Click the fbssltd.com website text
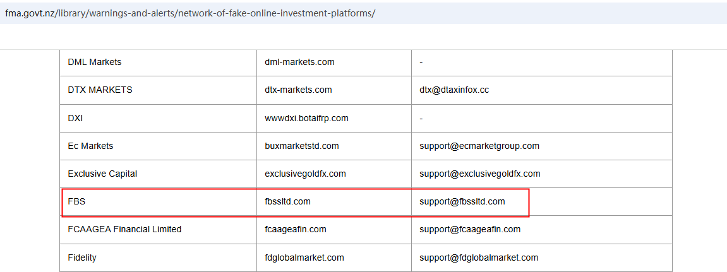This screenshot has width=727, height=272. coord(287,201)
